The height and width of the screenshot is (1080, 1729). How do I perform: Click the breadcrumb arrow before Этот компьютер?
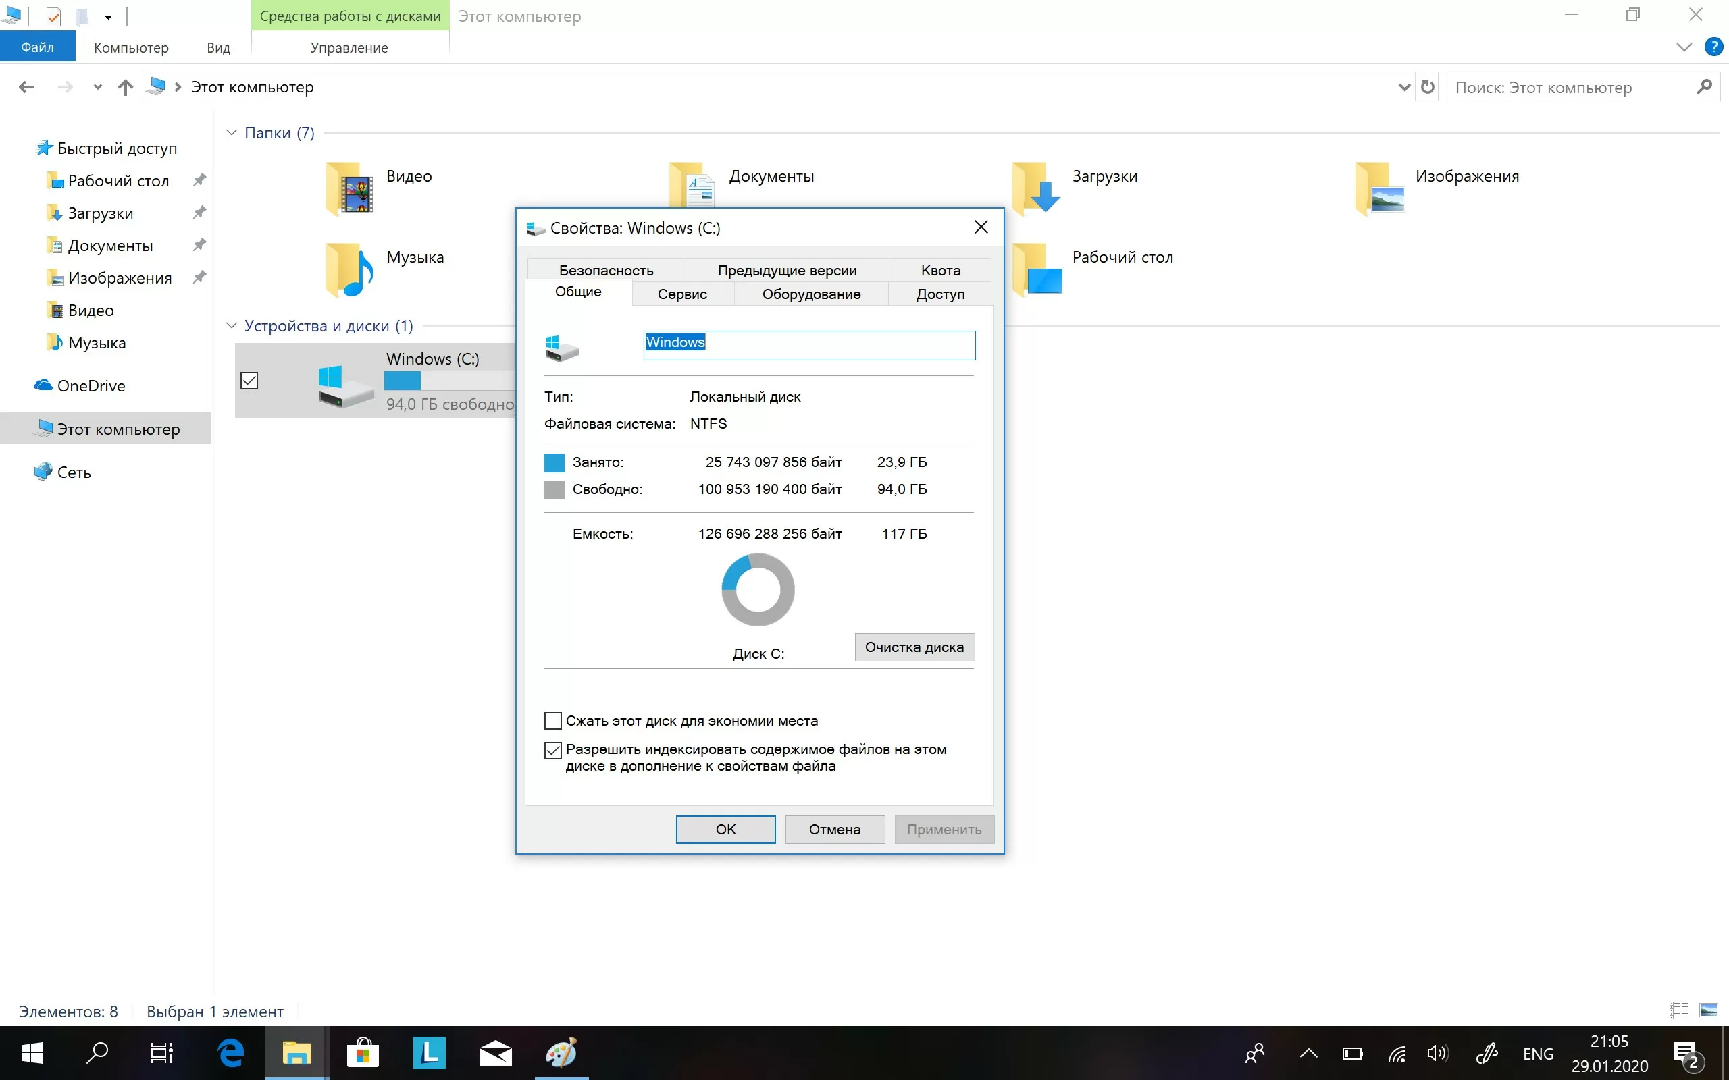(178, 87)
